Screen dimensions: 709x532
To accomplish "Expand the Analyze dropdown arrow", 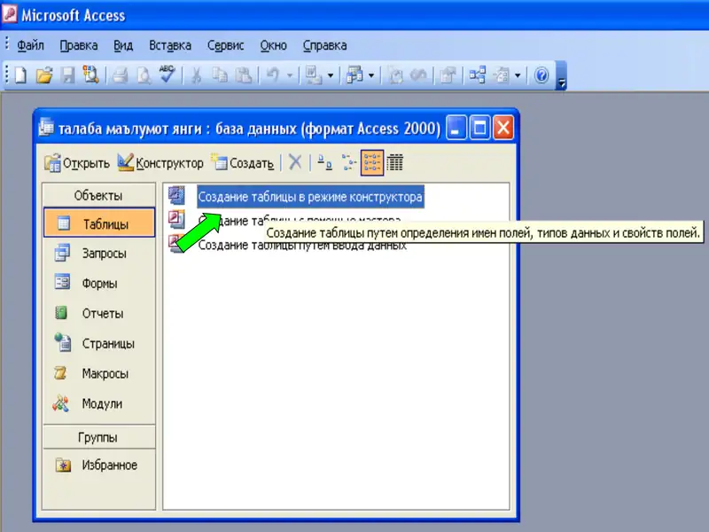I will (x=371, y=76).
